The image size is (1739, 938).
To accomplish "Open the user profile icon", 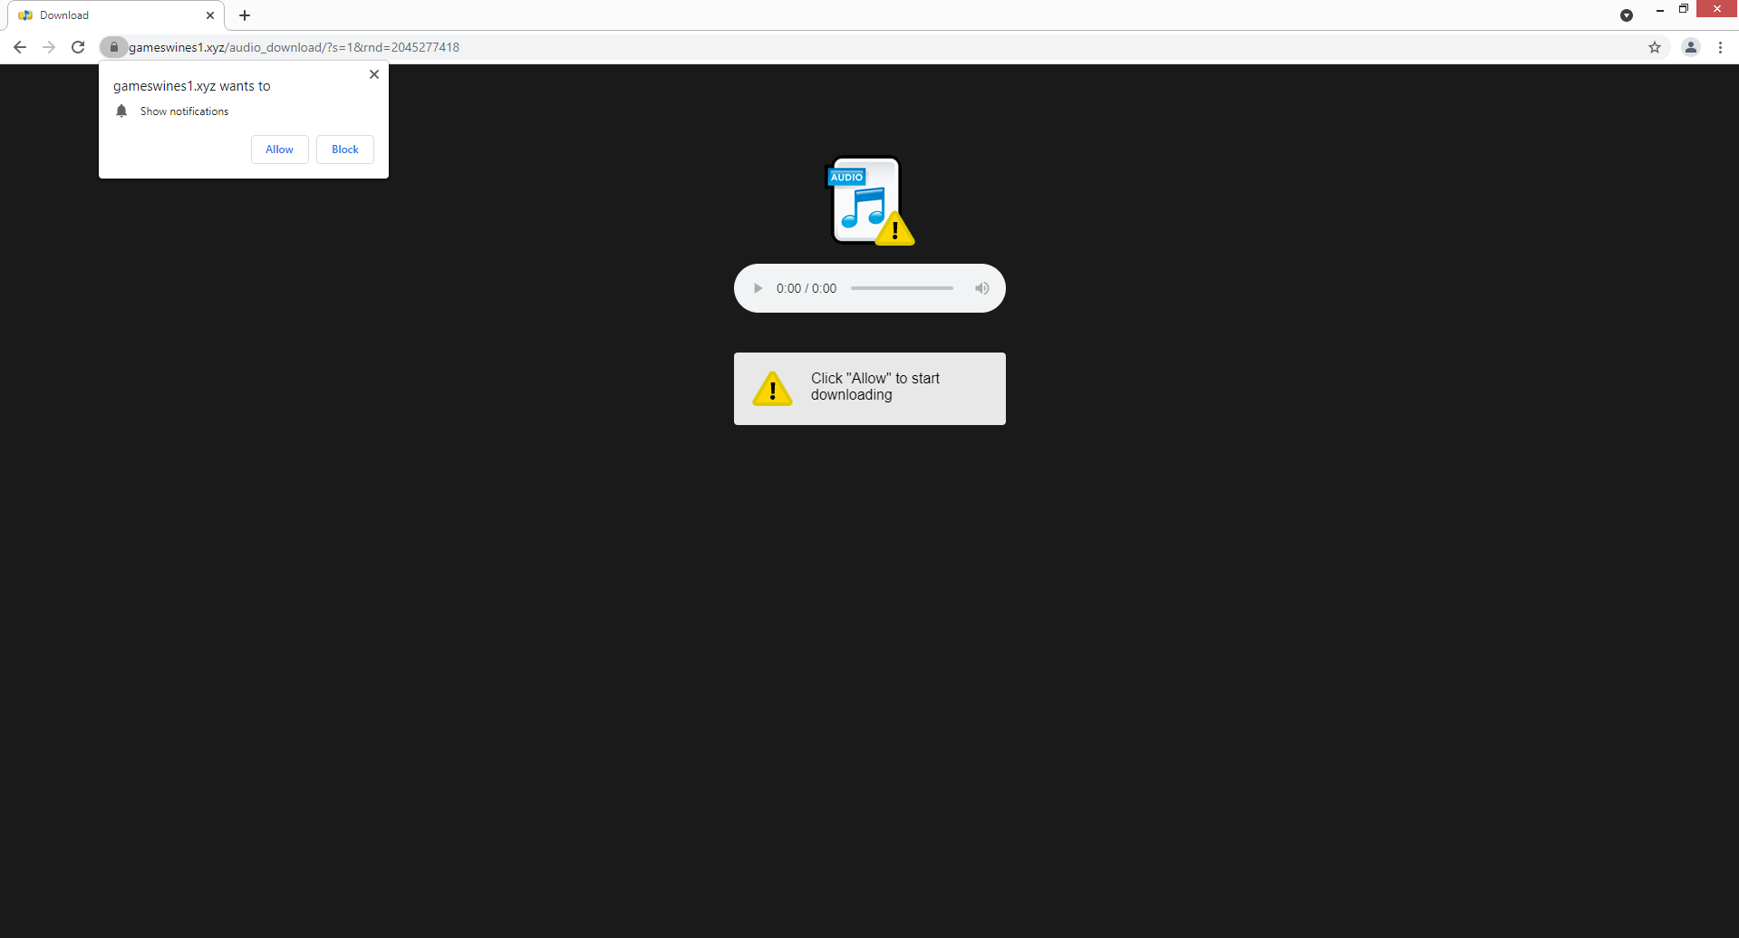I will (x=1690, y=47).
